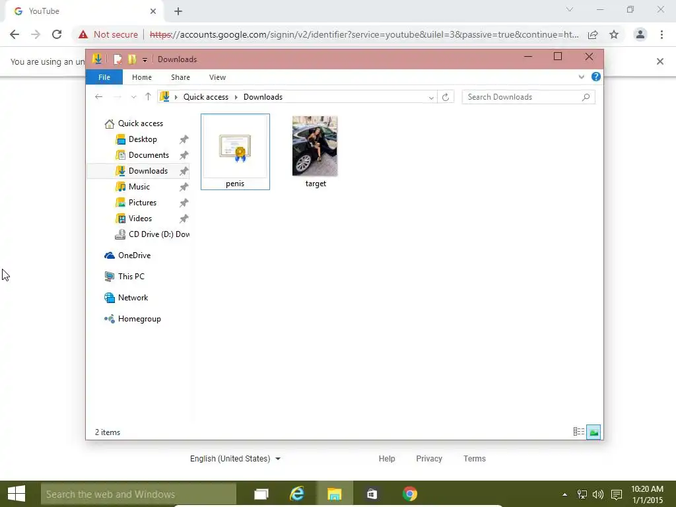Open Customize Quick Access Toolbar dropdown
This screenshot has height=507, width=676.
(145, 60)
